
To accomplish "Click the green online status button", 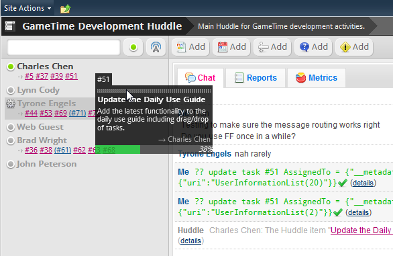I will 133,47.
